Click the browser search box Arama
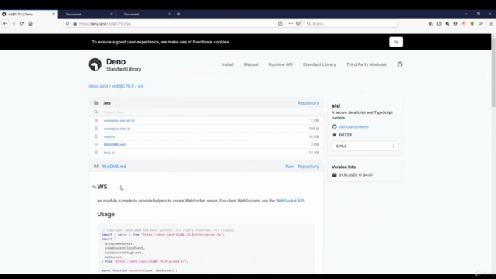 (x=351, y=24)
